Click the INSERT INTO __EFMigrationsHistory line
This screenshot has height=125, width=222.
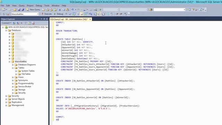point(98,106)
